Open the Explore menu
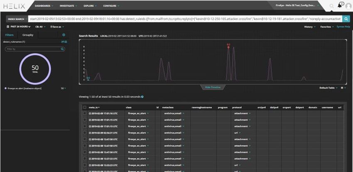The height and width of the screenshot is (172, 353). click(x=90, y=6)
